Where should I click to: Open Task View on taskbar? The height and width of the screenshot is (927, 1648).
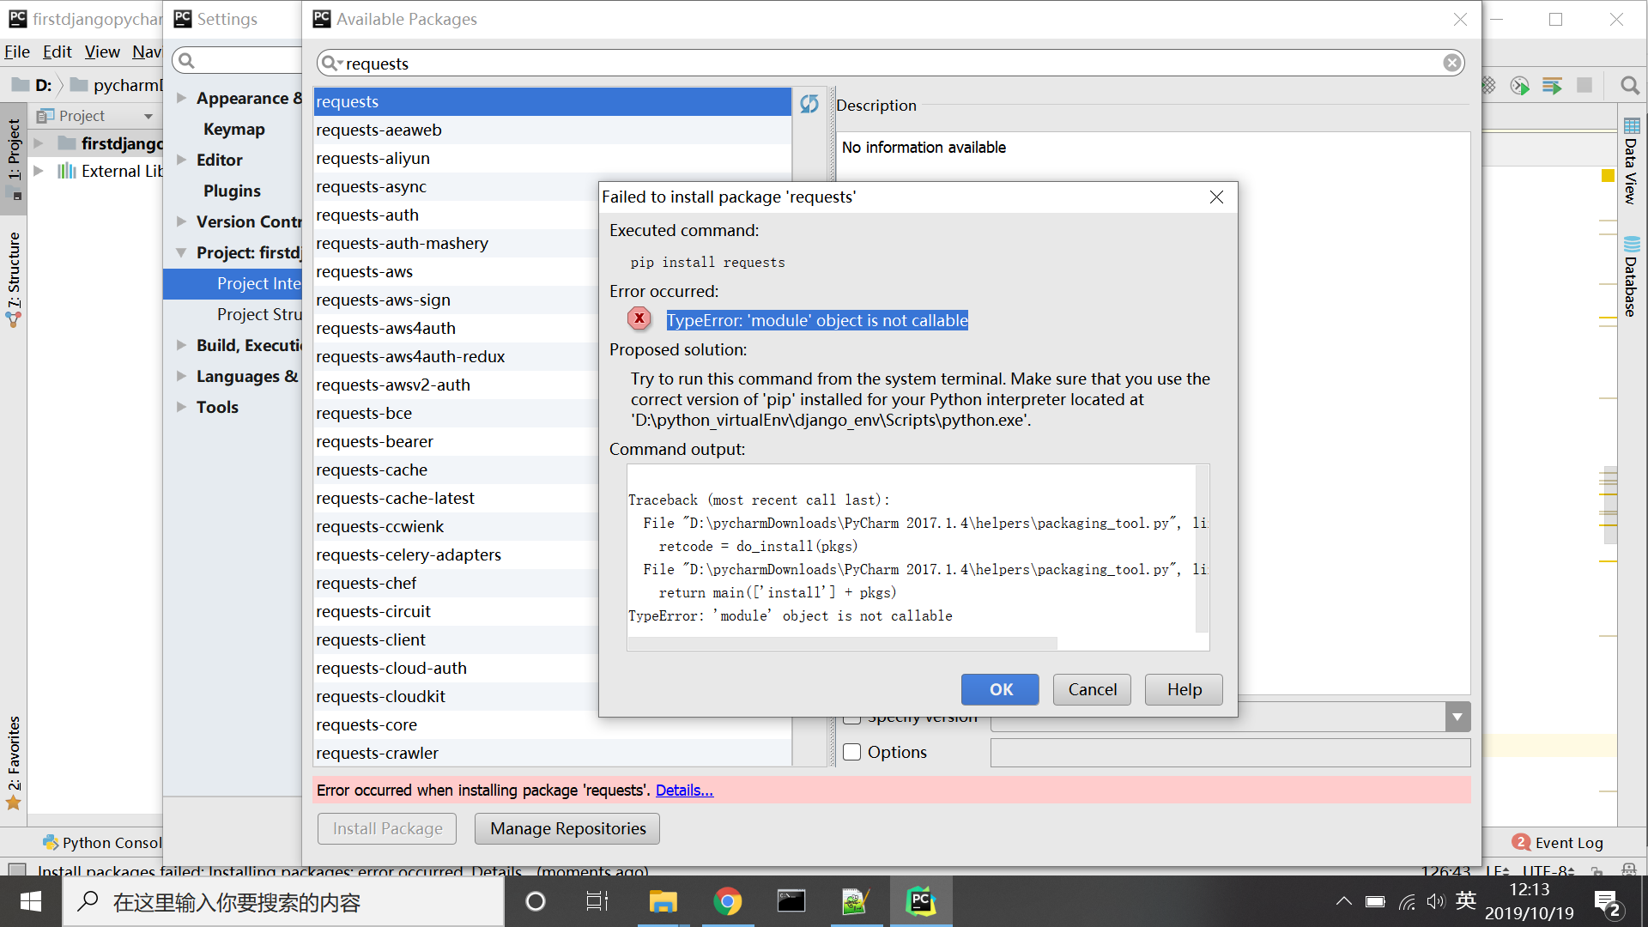coord(597,901)
